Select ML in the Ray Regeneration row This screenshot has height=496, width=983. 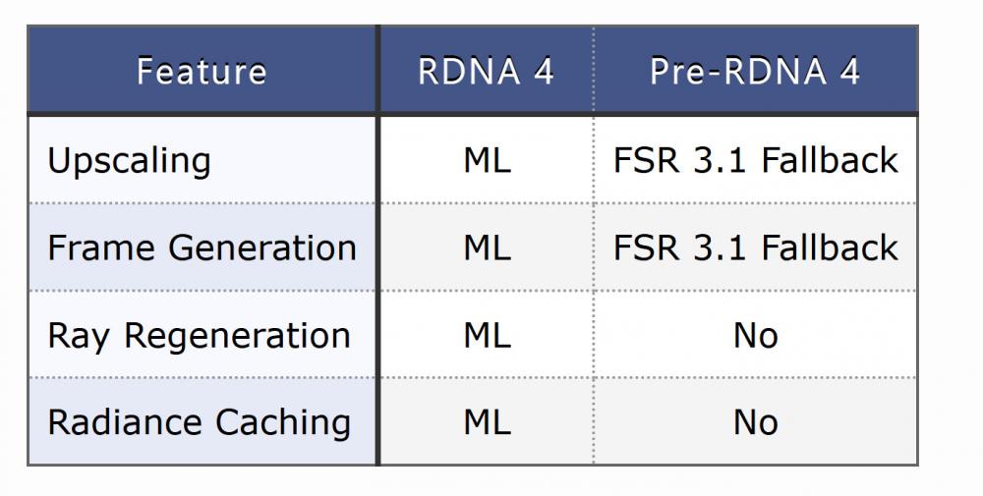coord(487,336)
